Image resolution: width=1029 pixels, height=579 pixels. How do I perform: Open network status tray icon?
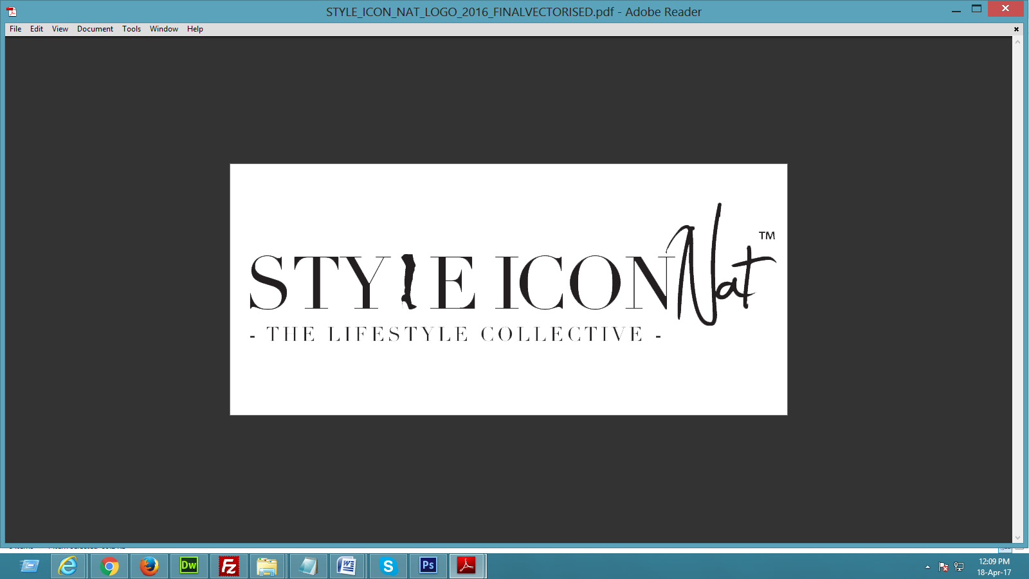pyautogui.click(x=959, y=567)
